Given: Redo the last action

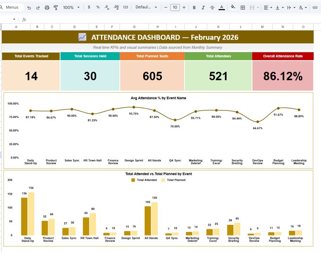Looking at the screenshot, I should (x=37, y=7).
